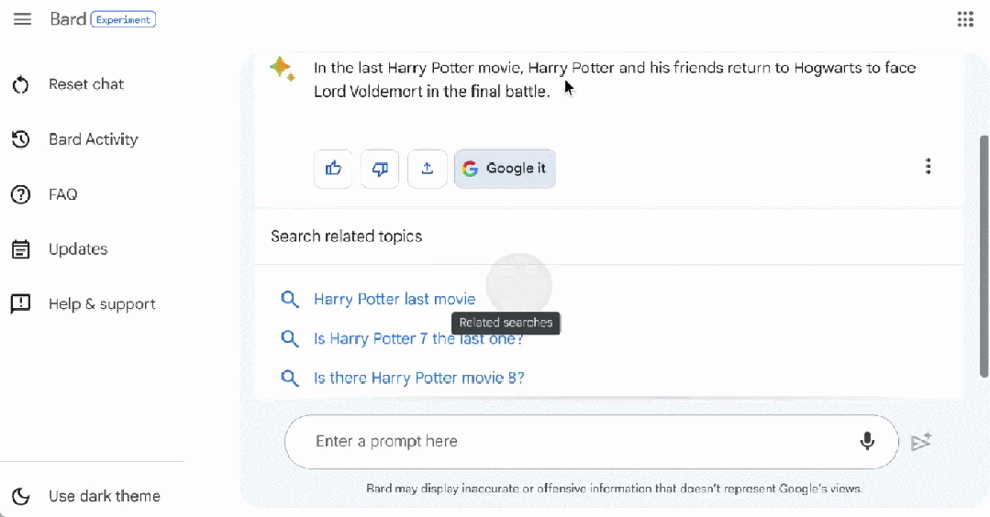This screenshot has height=517, width=990.
Task: Search 'Harry Potter last movie' related topic
Action: tap(395, 299)
